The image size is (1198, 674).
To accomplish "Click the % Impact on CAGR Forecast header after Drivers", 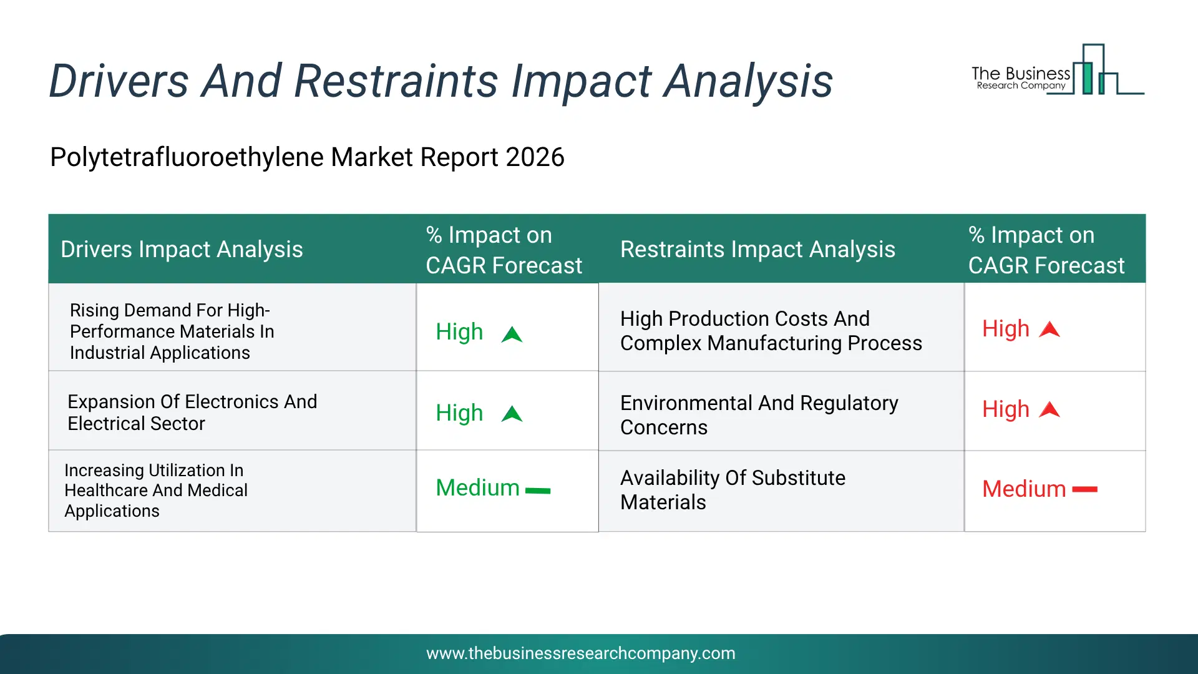I will [x=504, y=250].
